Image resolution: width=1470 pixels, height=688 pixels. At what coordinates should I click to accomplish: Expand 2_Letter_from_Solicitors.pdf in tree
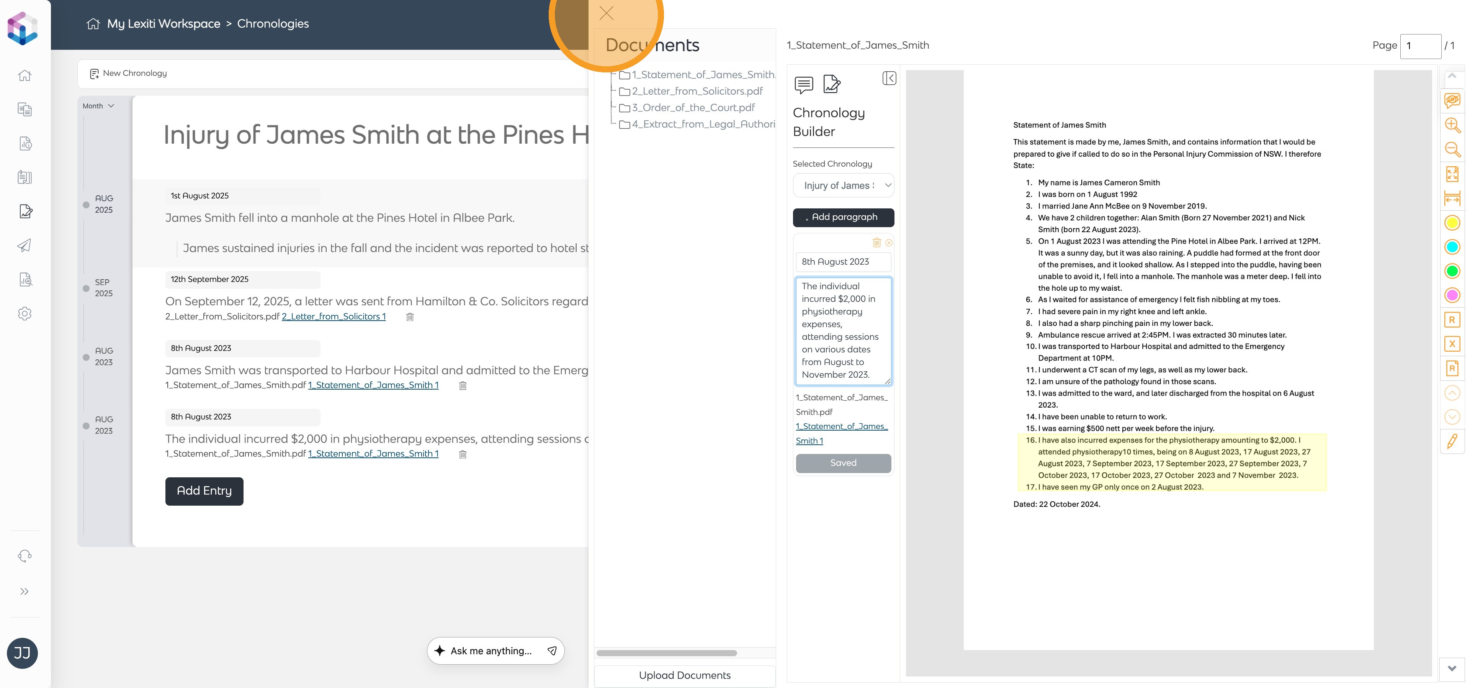point(697,91)
